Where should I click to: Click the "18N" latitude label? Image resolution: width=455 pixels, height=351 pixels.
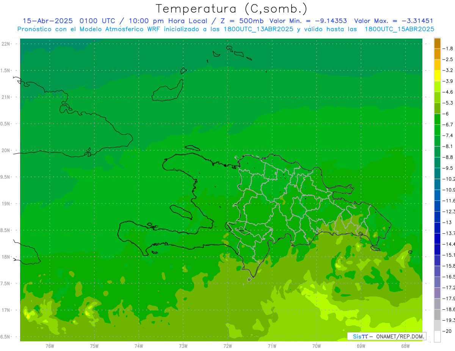pos(6,257)
